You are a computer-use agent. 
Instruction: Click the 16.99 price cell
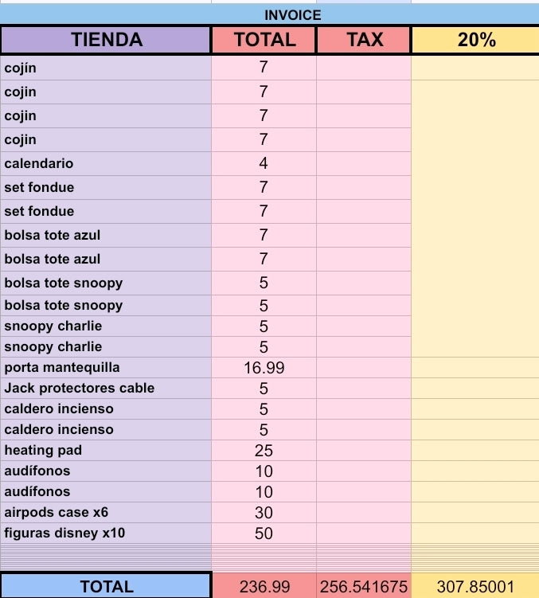click(264, 368)
